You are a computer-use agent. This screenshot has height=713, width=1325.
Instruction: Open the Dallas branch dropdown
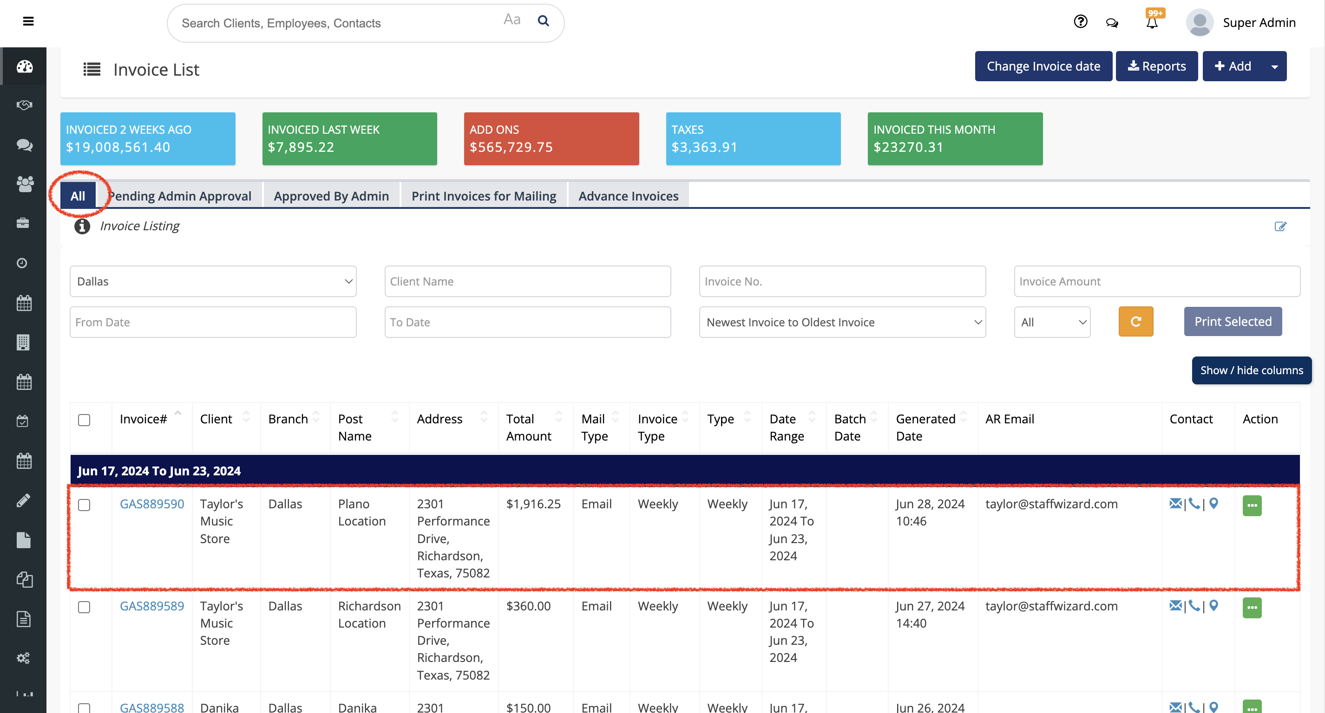213,281
